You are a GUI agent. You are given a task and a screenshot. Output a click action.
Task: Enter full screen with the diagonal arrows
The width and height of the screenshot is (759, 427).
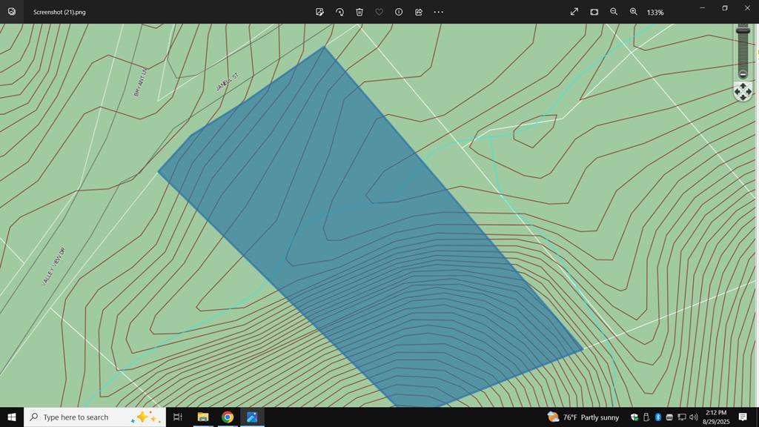coord(574,12)
